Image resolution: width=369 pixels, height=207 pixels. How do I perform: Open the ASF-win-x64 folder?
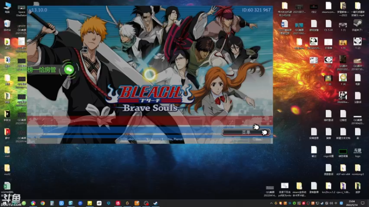(343, 170)
